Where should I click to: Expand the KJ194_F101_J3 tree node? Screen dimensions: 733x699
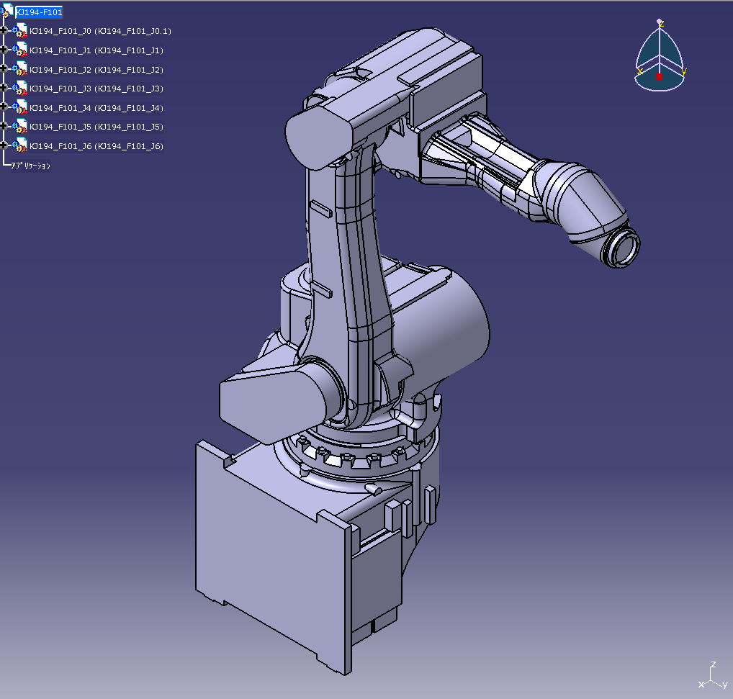[4, 88]
